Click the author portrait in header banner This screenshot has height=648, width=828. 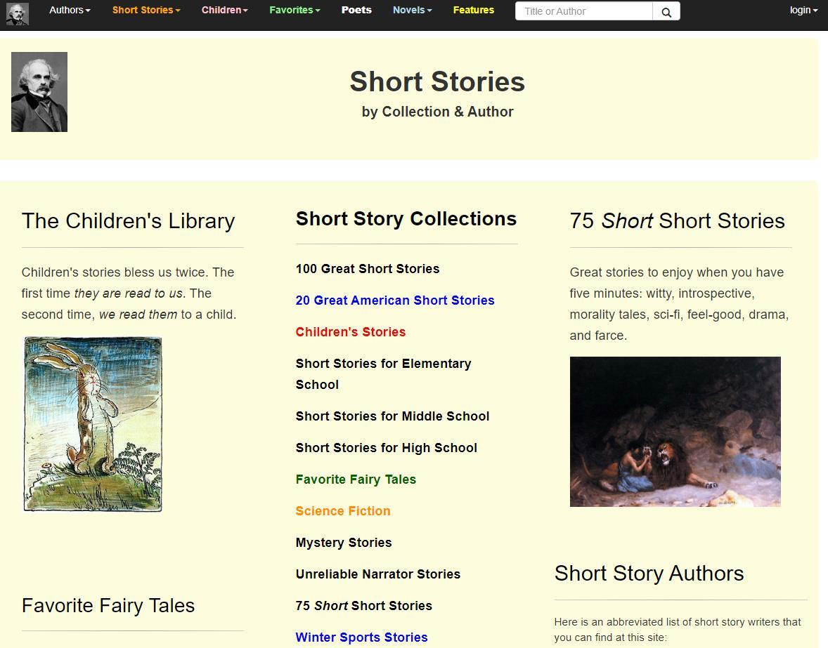tap(39, 92)
